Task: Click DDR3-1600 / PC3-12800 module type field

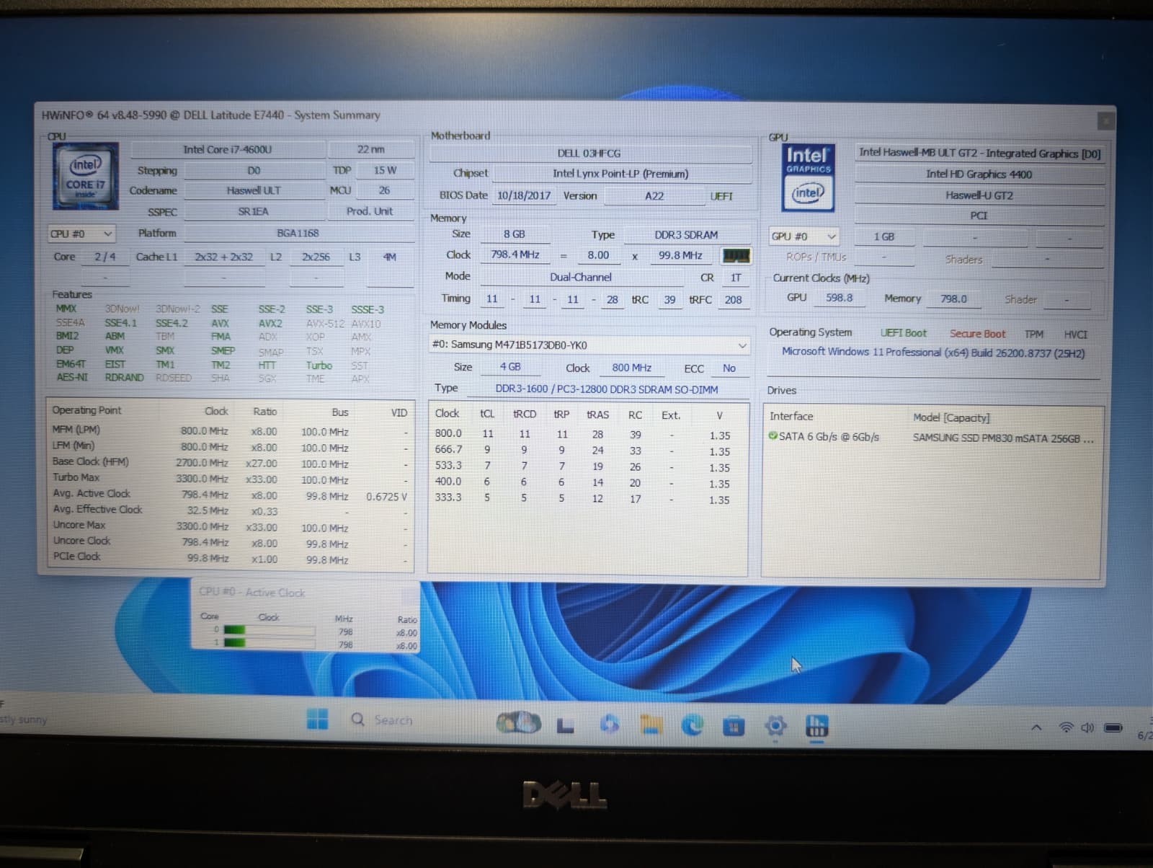Action: point(607,389)
